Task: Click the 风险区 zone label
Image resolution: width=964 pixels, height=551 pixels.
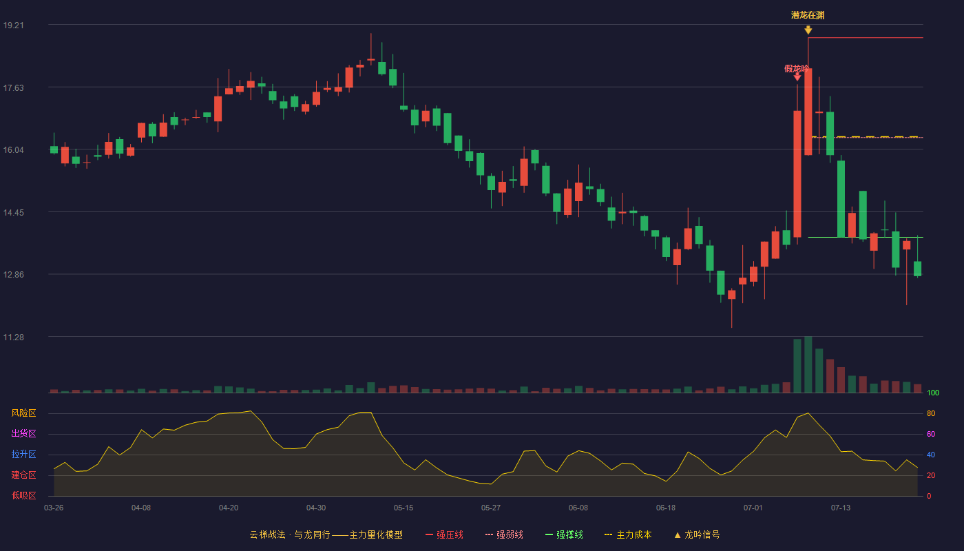Action: click(x=23, y=413)
